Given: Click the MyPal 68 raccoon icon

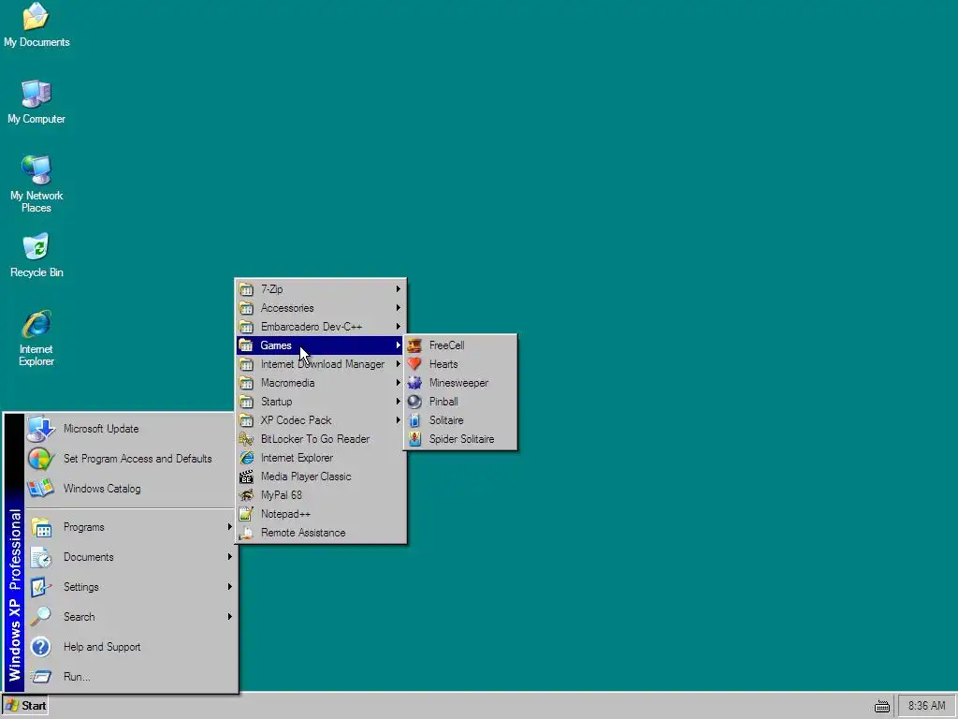Looking at the screenshot, I should [x=246, y=495].
